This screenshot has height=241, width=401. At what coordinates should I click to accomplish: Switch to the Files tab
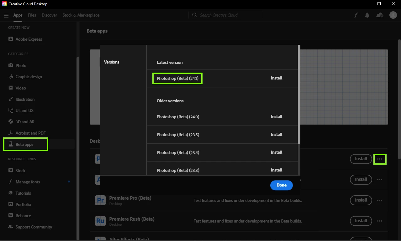(32, 15)
